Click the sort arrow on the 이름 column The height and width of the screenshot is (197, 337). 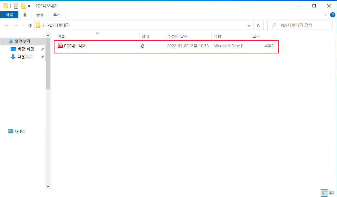point(97,33)
